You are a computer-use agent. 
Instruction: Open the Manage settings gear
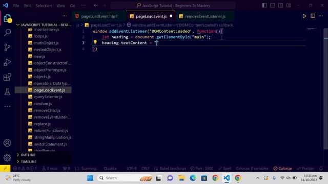[x=7, y=157]
